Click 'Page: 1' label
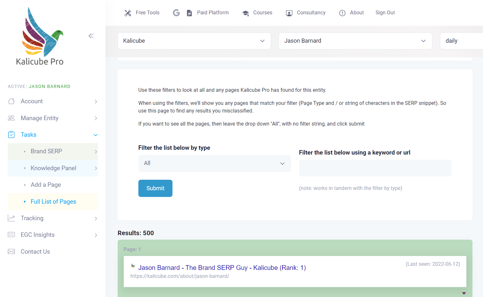 [x=132, y=249]
